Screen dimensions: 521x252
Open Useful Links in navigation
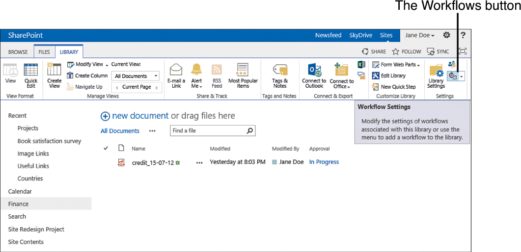33,166
